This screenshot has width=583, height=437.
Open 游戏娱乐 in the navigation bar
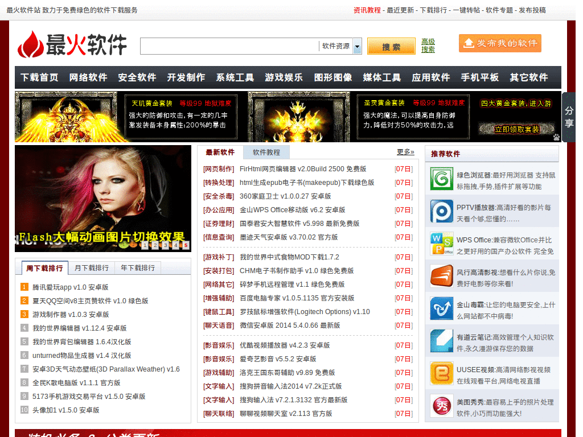[284, 77]
